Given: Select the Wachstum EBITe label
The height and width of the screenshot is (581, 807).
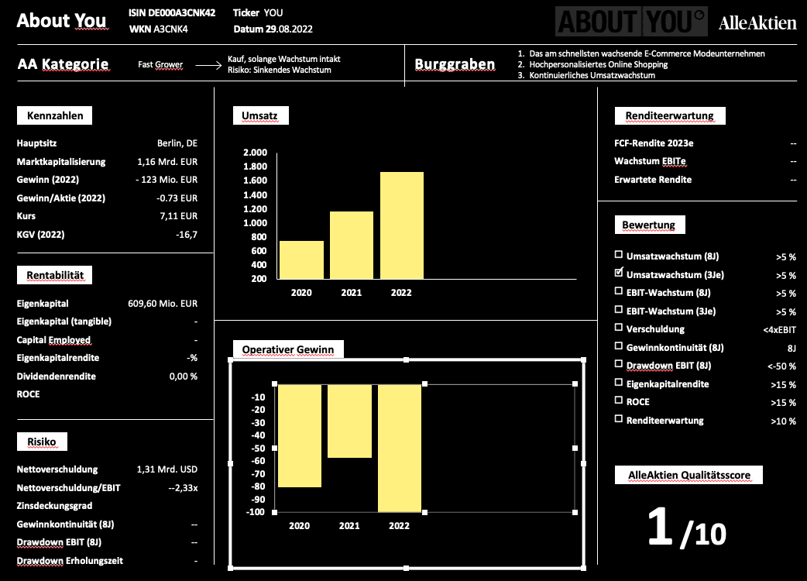Looking at the screenshot, I should 650,161.
